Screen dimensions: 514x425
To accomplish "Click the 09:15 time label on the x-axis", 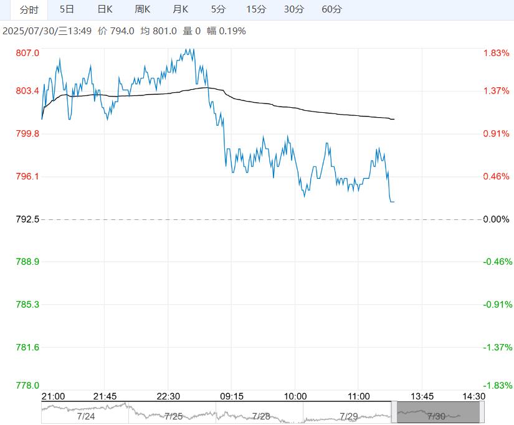I will coord(231,396).
